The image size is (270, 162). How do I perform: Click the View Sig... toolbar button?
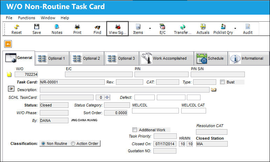117,29
